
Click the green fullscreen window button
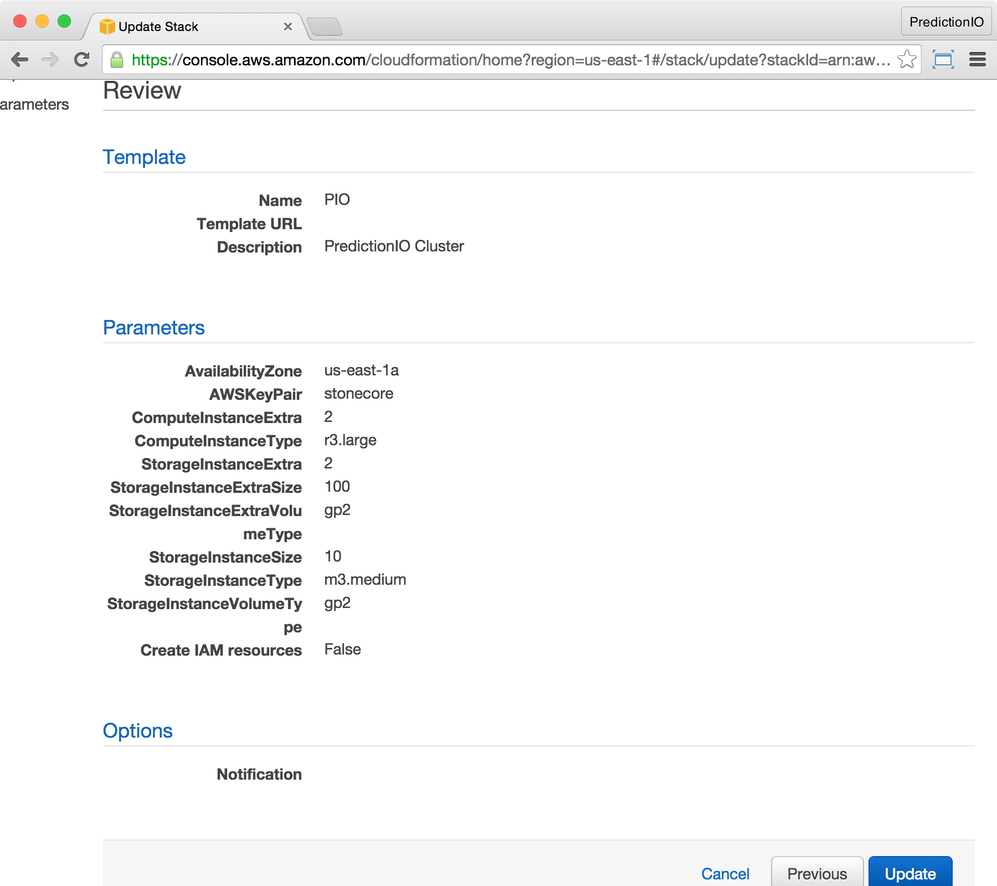point(64,21)
